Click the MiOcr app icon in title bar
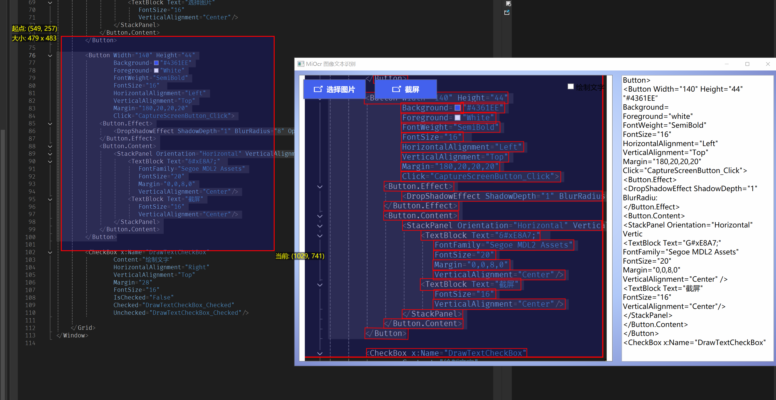 point(300,64)
